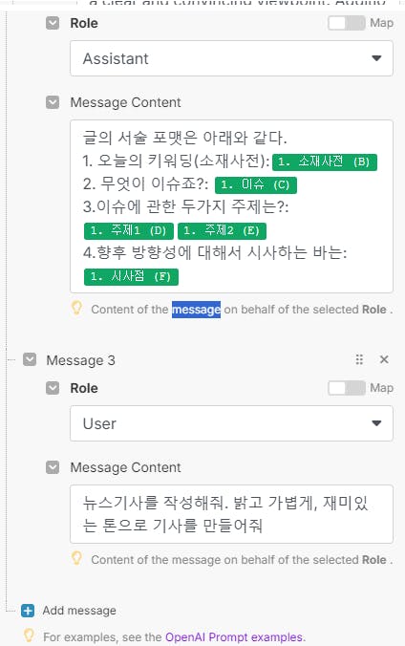The width and height of the screenshot is (405, 646).
Task: Remove Message 3 with the X icon
Action: 384,359
